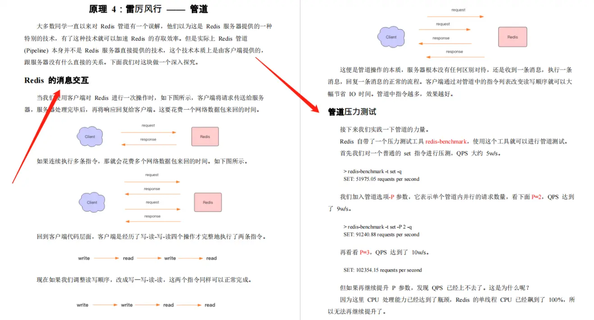Click the Client cloud in the left page's four-arrow diagram

point(92,202)
